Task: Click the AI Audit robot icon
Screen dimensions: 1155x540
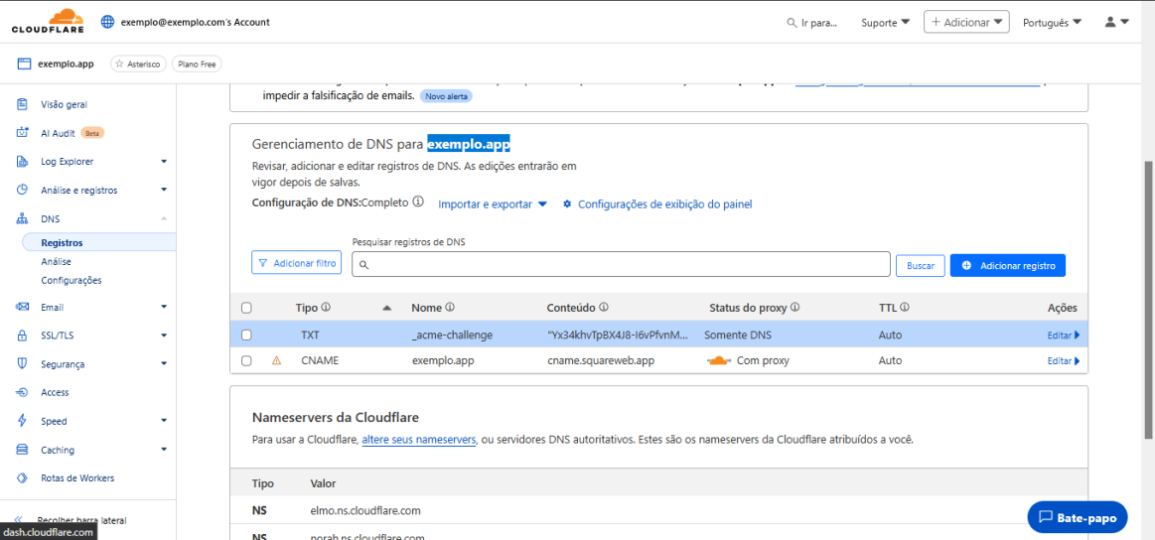Action: (x=22, y=133)
